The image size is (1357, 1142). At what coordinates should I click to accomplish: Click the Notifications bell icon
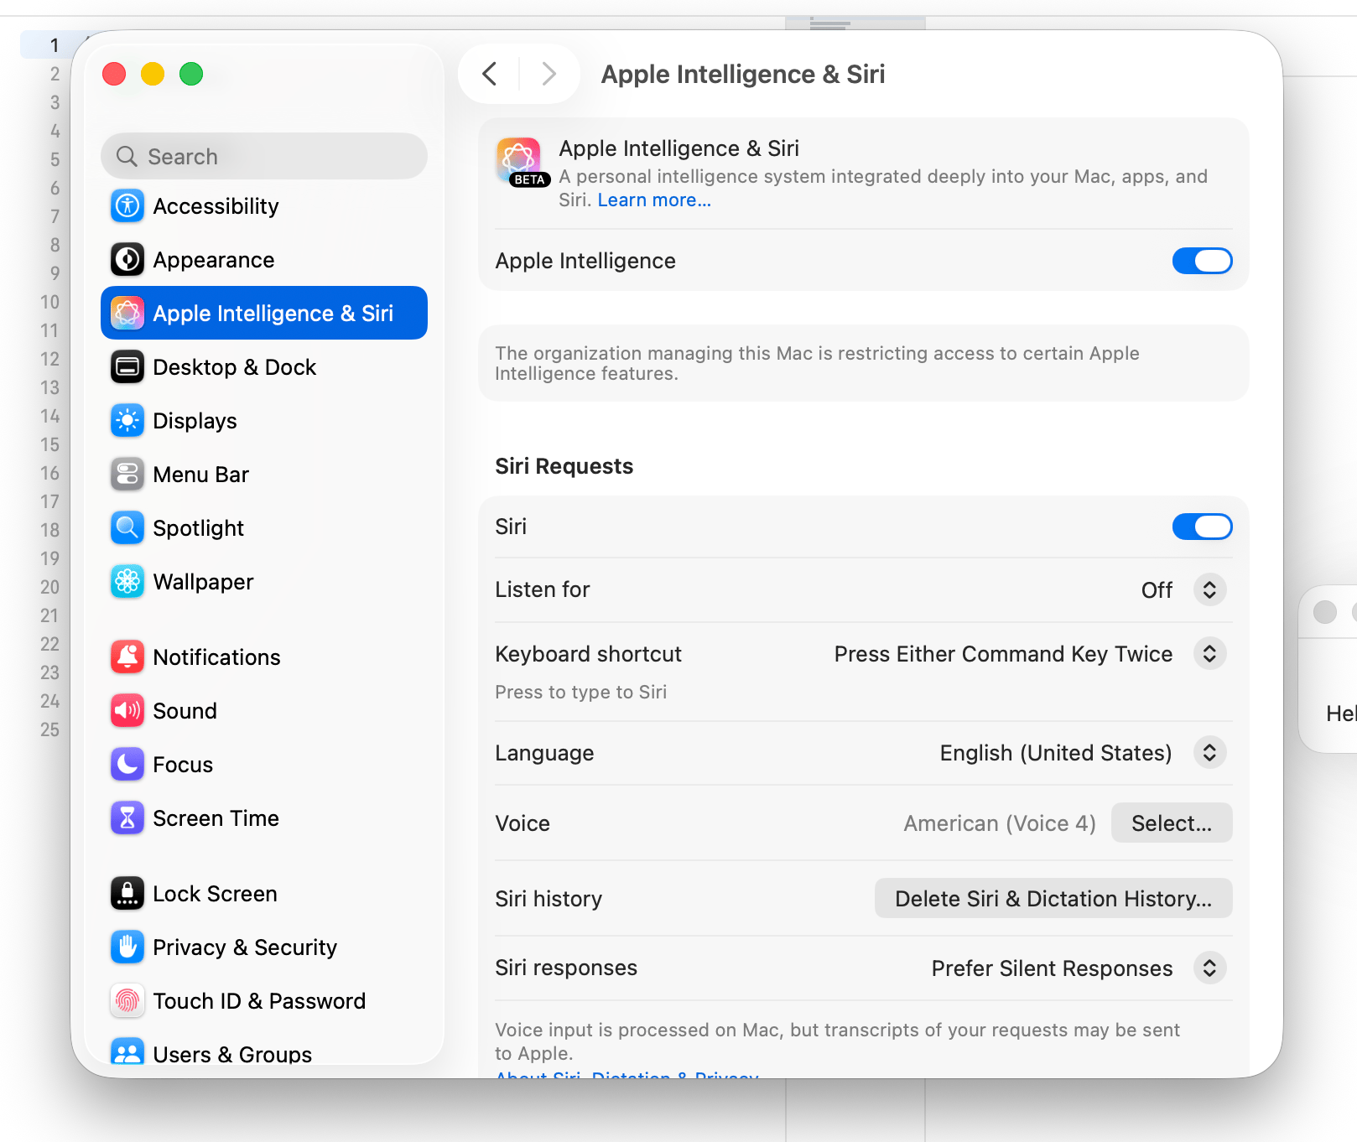point(127,657)
